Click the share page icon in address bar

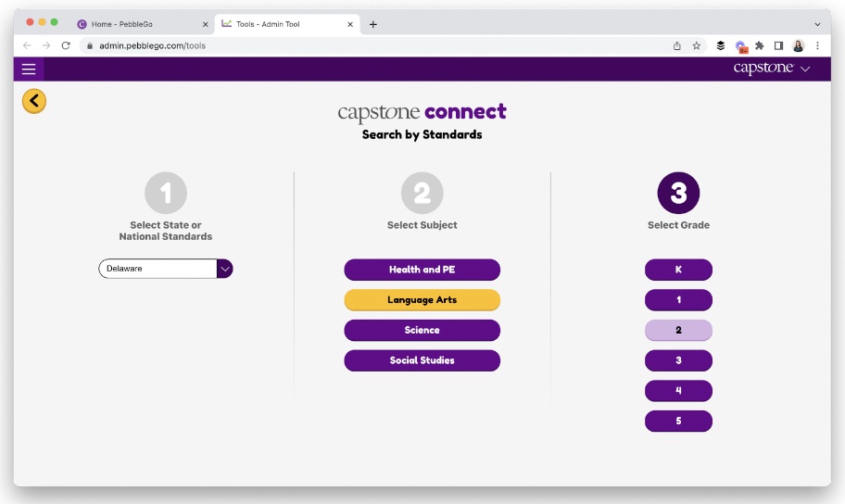[x=677, y=45]
